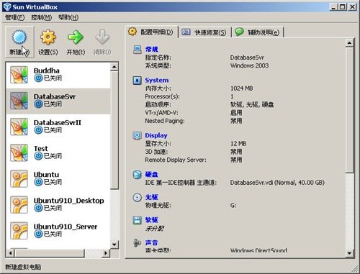This screenshot has width=360, height=274.
Task: Select the Ubuntu910_Desktop machine name
Action: (x=69, y=201)
